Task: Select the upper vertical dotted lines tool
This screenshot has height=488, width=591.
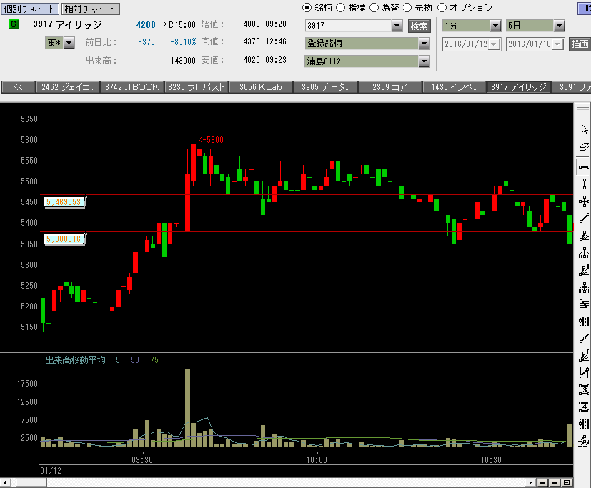Action: point(584,321)
